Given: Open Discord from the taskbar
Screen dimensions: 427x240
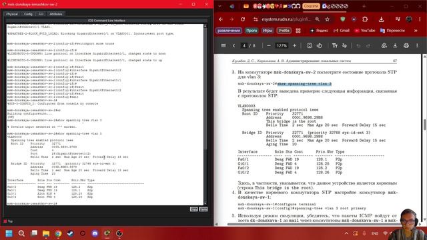Looking at the screenshot, I should [95, 233].
